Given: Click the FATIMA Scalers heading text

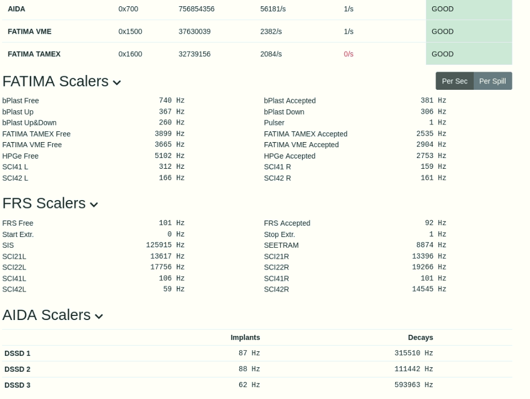Looking at the screenshot, I should pos(55,82).
